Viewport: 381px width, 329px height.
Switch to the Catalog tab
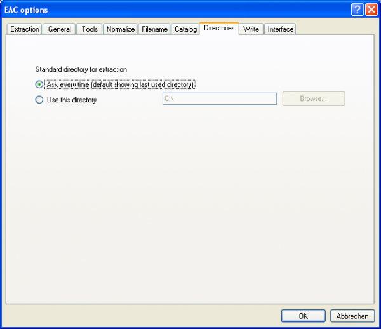pyautogui.click(x=185, y=29)
